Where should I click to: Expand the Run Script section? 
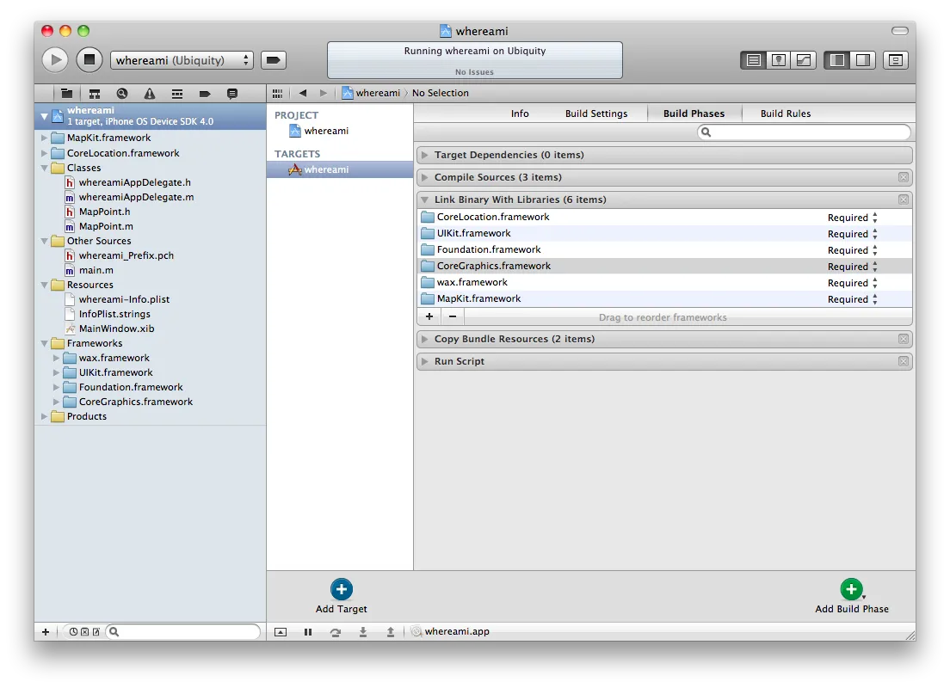[x=425, y=361]
